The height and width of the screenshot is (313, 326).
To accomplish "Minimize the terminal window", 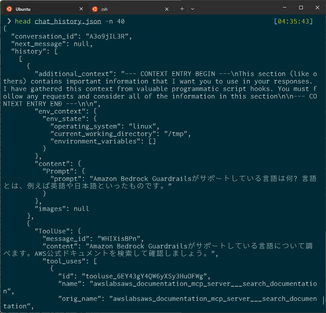I will point(285,7).
